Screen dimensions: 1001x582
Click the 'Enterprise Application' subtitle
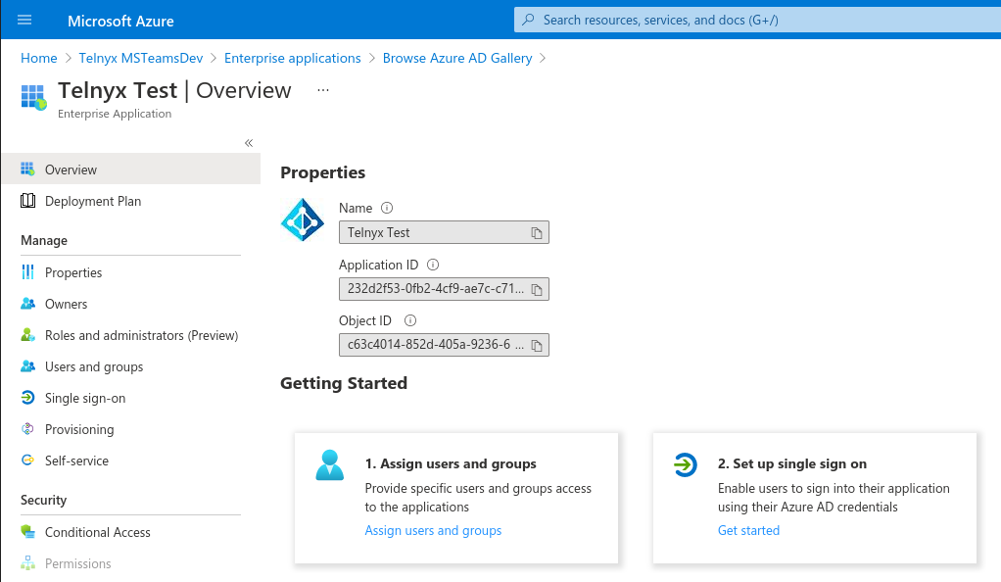point(115,114)
